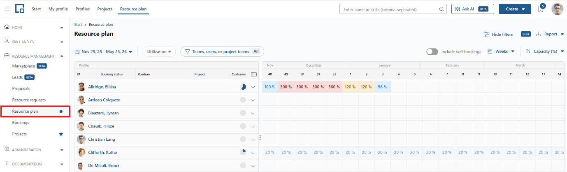The height and width of the screenshot is (172, 567).
Task: Click the Resource Management briefcase icon
Action: click(7, 56)
